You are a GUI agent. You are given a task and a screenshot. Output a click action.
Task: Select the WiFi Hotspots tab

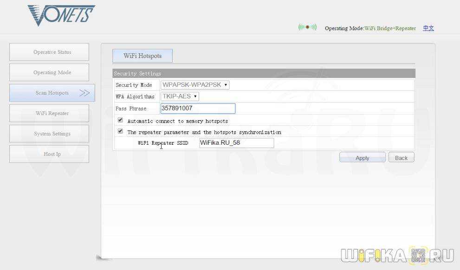(143, 56)
